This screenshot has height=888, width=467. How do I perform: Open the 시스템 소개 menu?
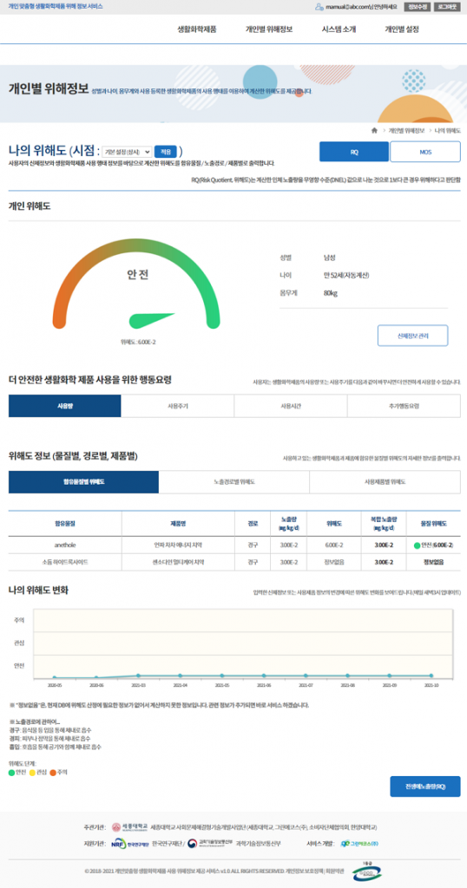click(x=339, y=29)
